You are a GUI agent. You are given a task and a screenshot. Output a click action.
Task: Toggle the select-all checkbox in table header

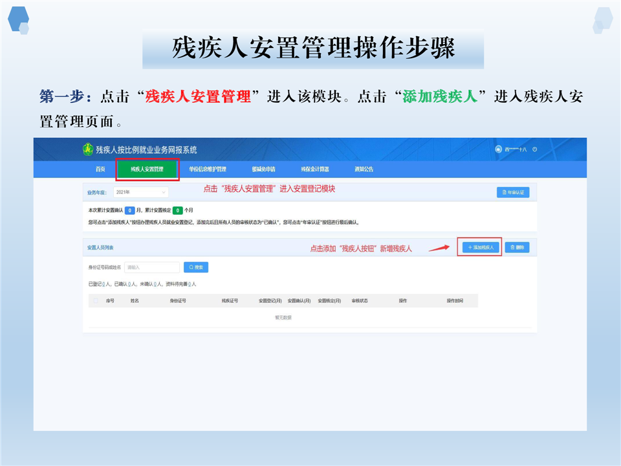tap(96, 301)
